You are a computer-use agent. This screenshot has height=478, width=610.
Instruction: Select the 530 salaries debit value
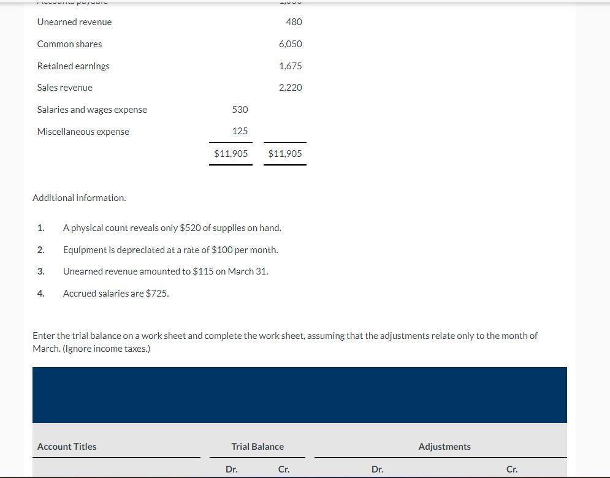240,110
